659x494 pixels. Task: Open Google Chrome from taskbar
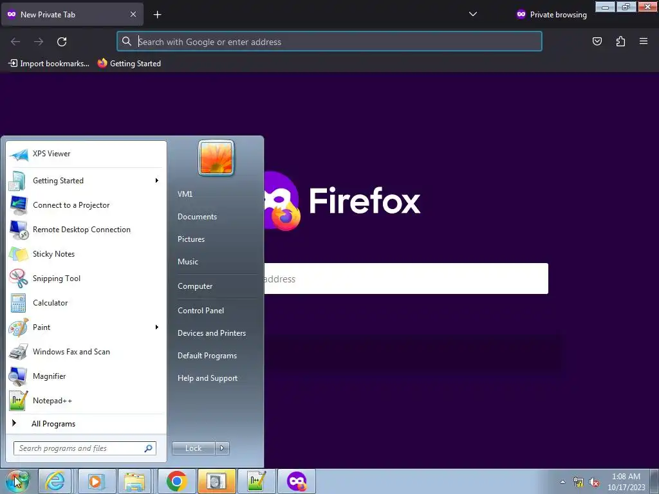point(176,481)
